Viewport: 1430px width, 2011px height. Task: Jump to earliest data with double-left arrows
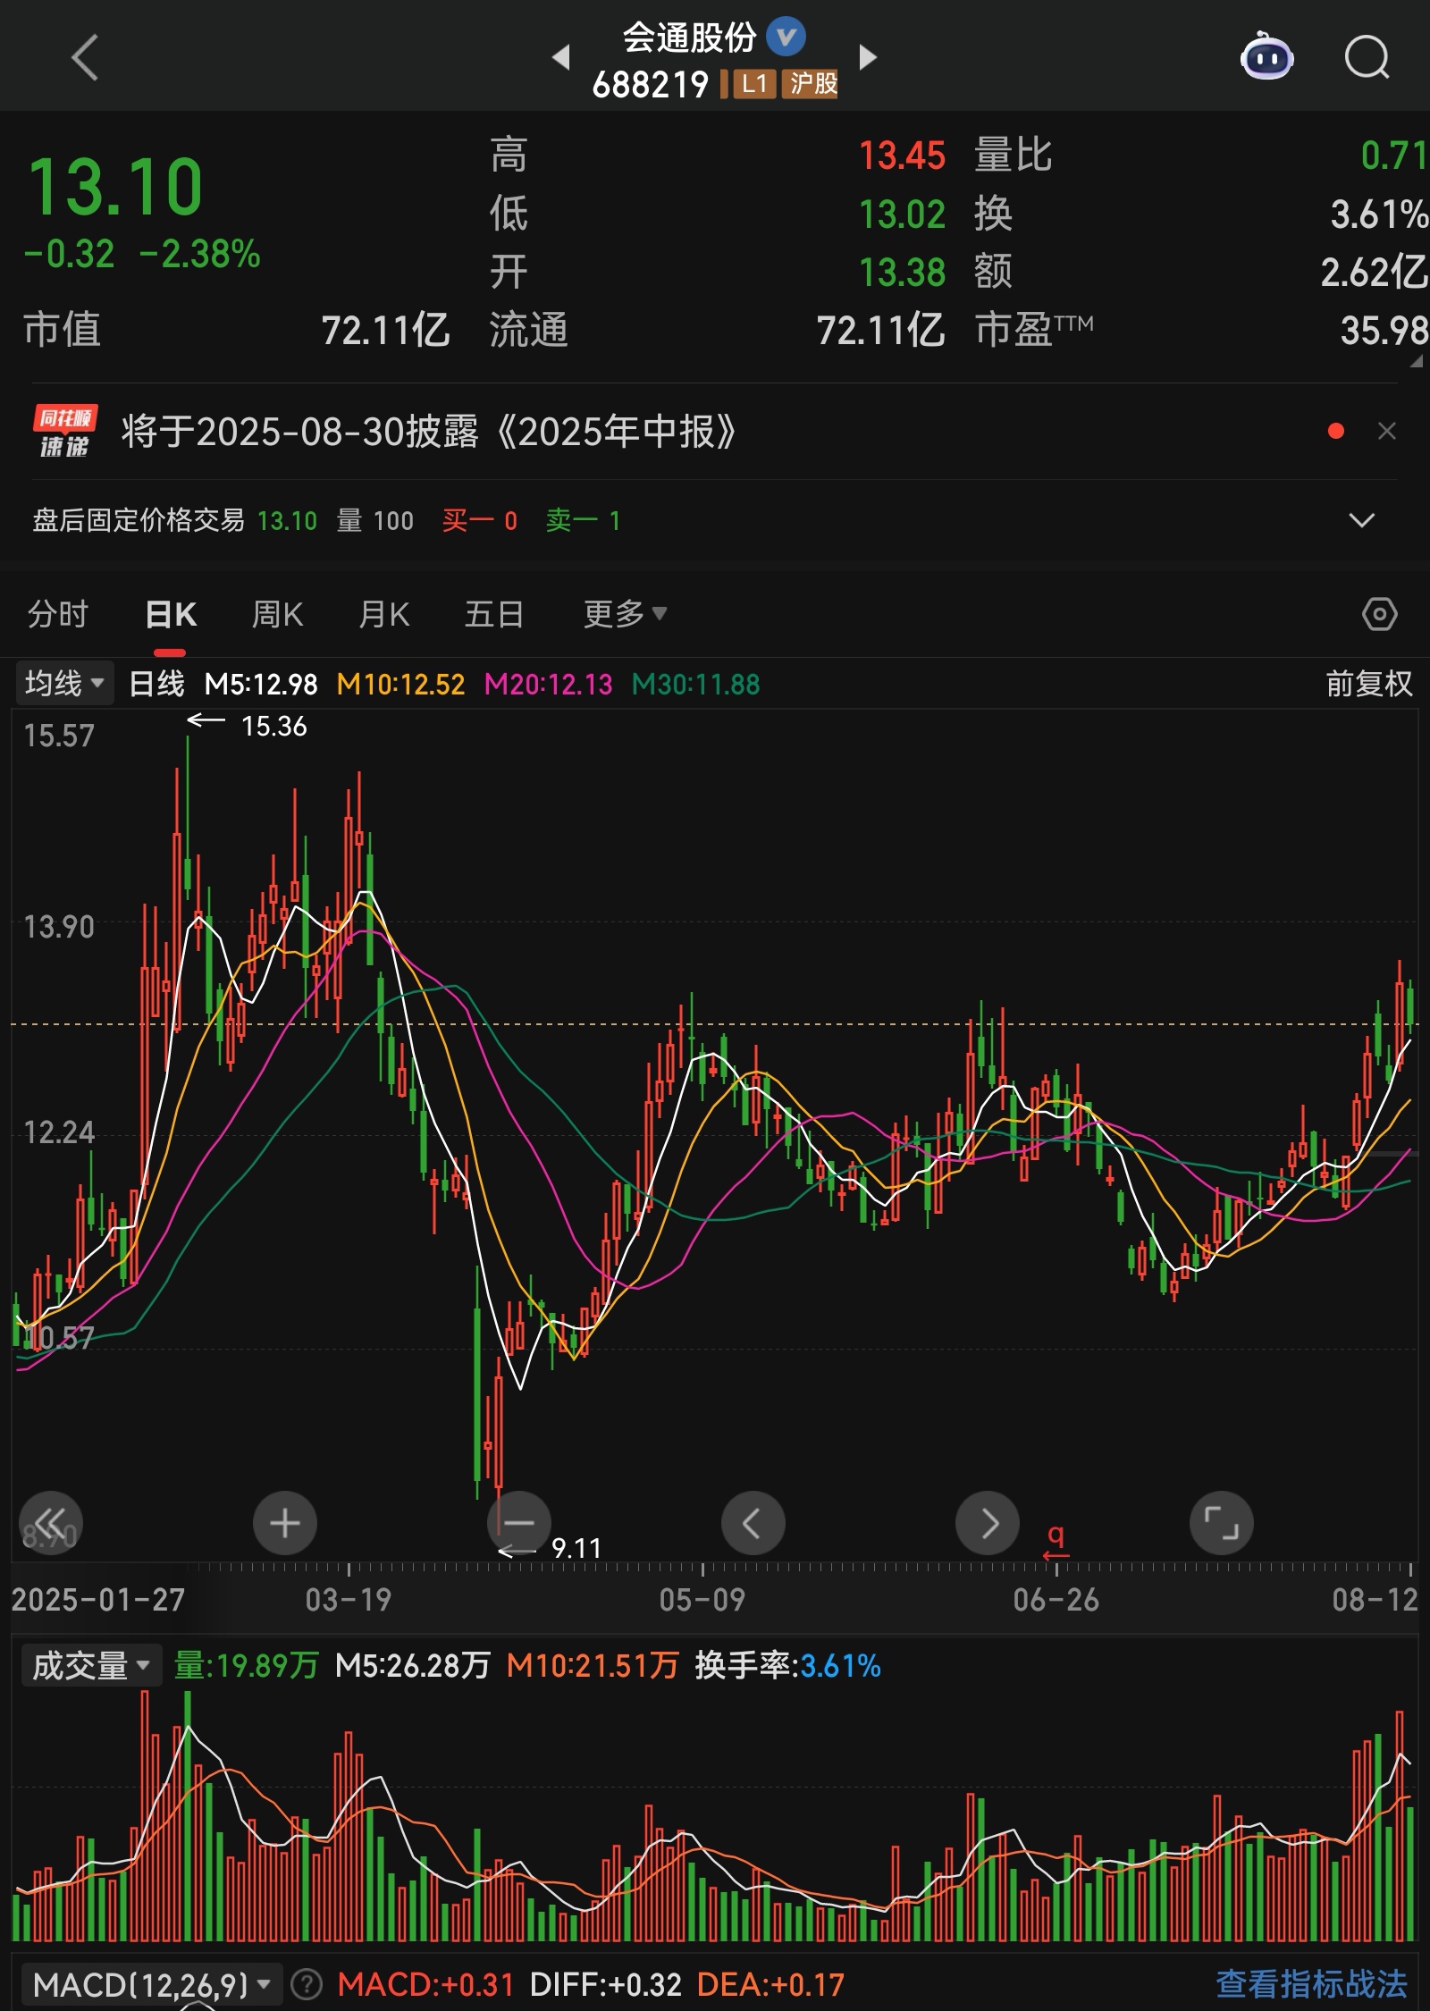click(x=51, y=1523)
